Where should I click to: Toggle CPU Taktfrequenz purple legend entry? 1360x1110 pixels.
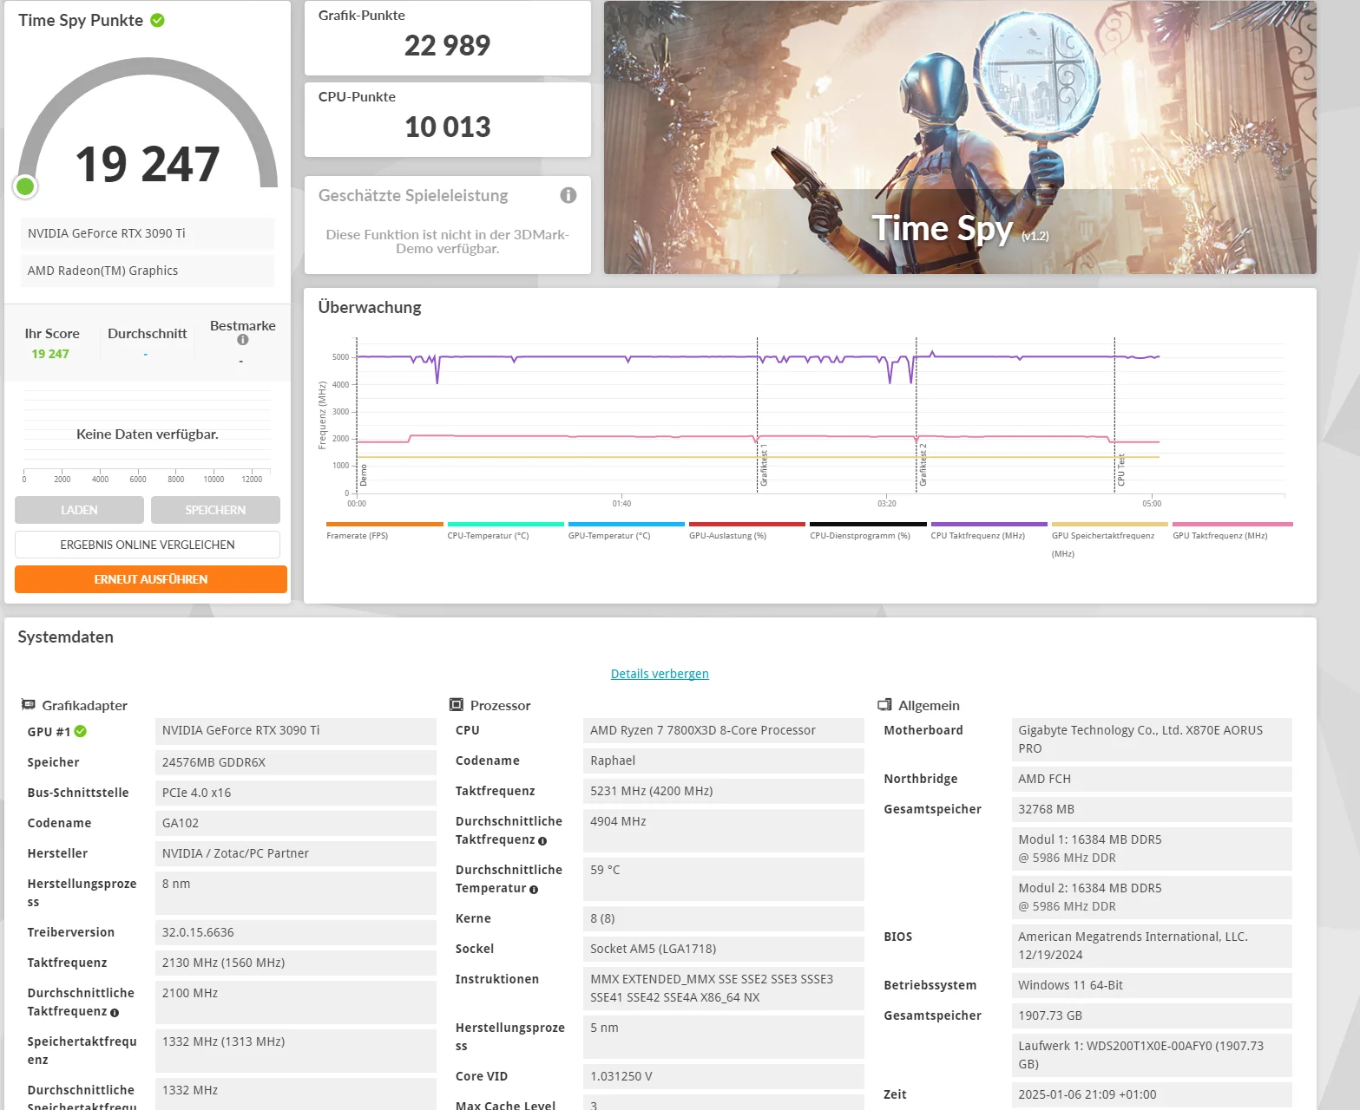pyautogui.click(x=989, y=531)
